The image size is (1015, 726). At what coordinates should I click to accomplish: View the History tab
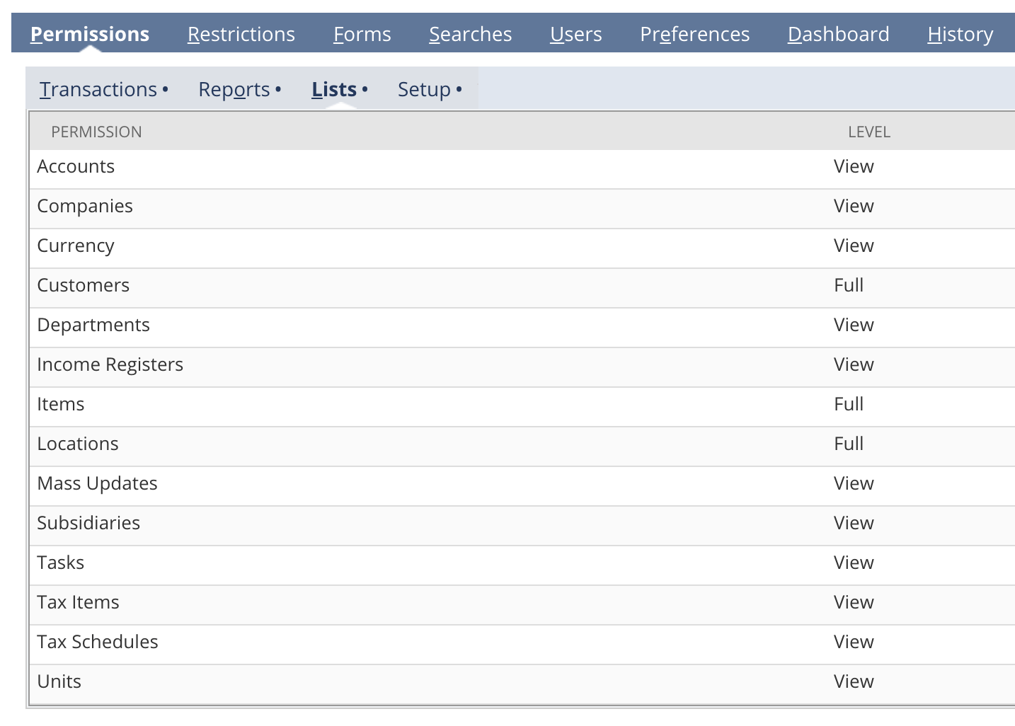coord(960,34)
